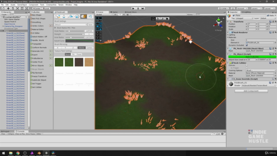Toggle 2D scene view mode
Viewport: 277px width, 156px height.
click(x=115, y=14)
